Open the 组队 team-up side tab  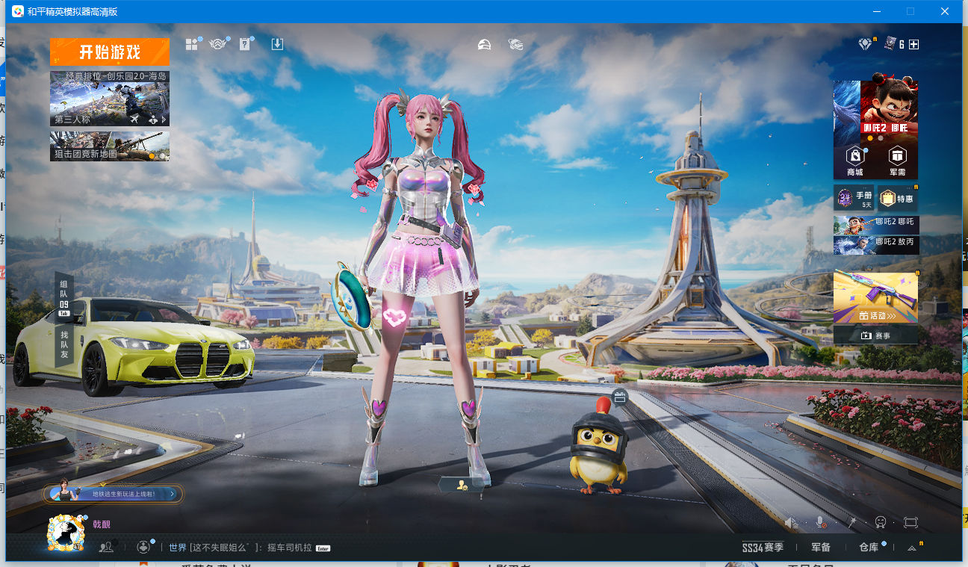[x=64, y=298]
